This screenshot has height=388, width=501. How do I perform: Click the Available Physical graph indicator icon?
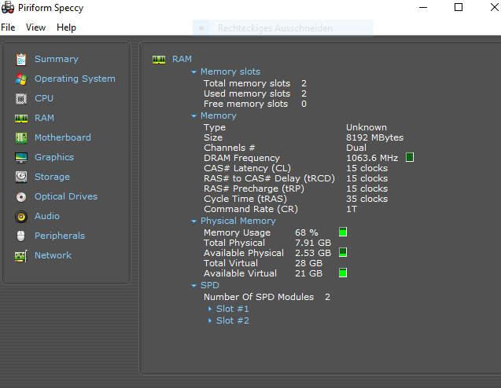[x=343, y=252]
